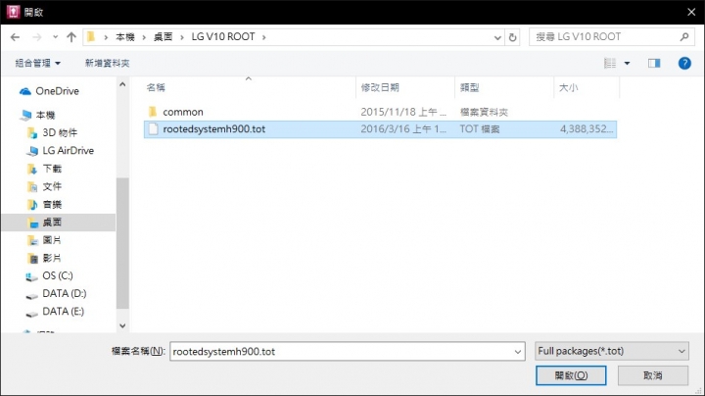Screen dimensions: 705x396
Task: Select the common folder
Action: (182, 112)
